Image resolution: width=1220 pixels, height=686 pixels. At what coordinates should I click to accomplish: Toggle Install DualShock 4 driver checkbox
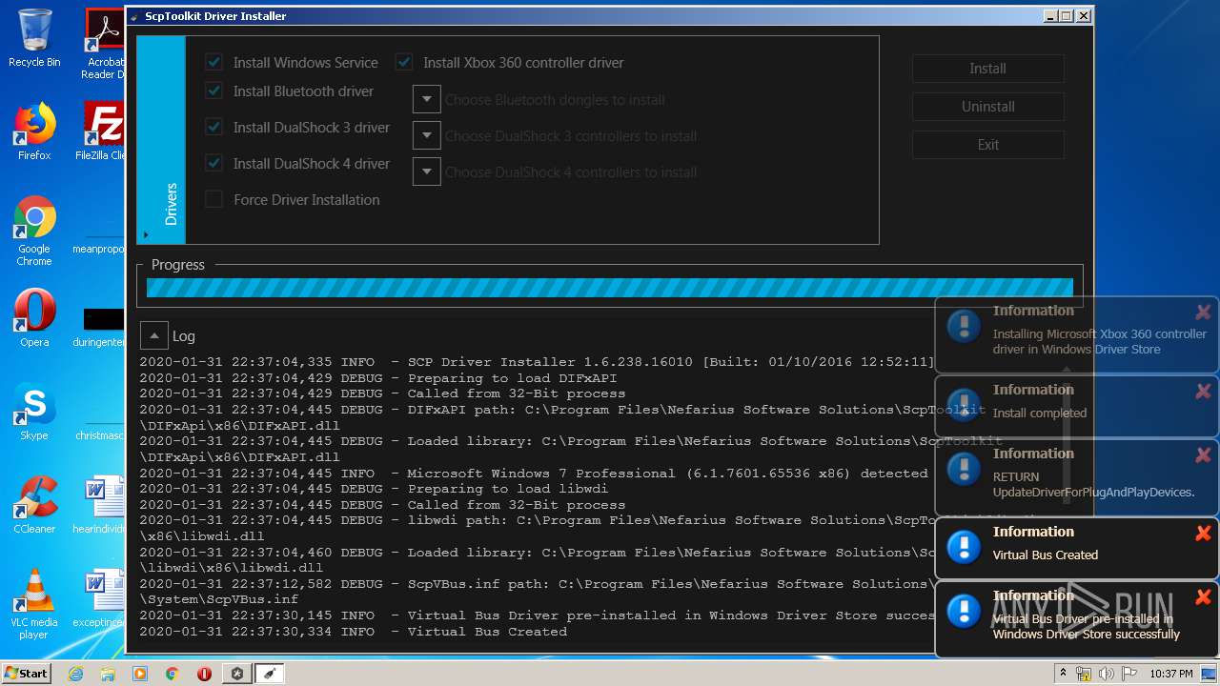pos(213,164)
